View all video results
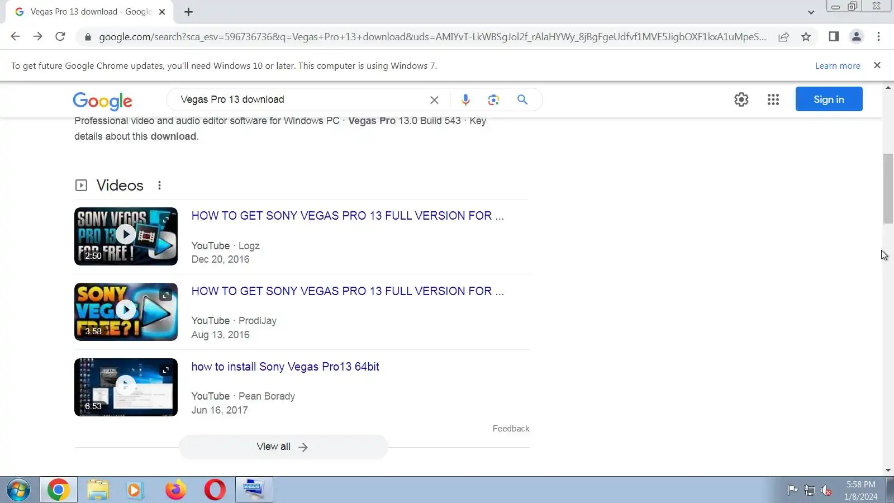 tap(283, 447)
